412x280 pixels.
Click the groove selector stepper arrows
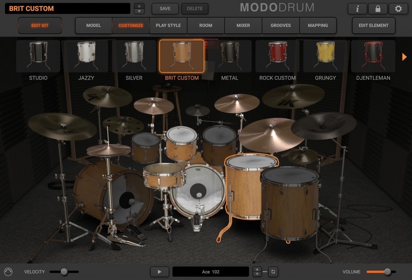click(257, 272)
